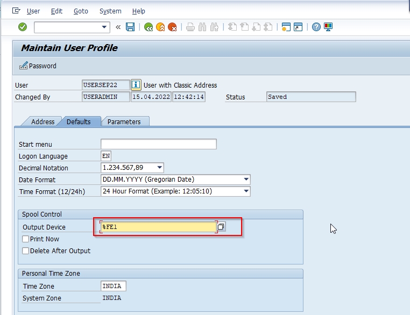Screen dimensions: 410x315
Task: Open the Help question mark icon
Action: click(x=316, y=27)
